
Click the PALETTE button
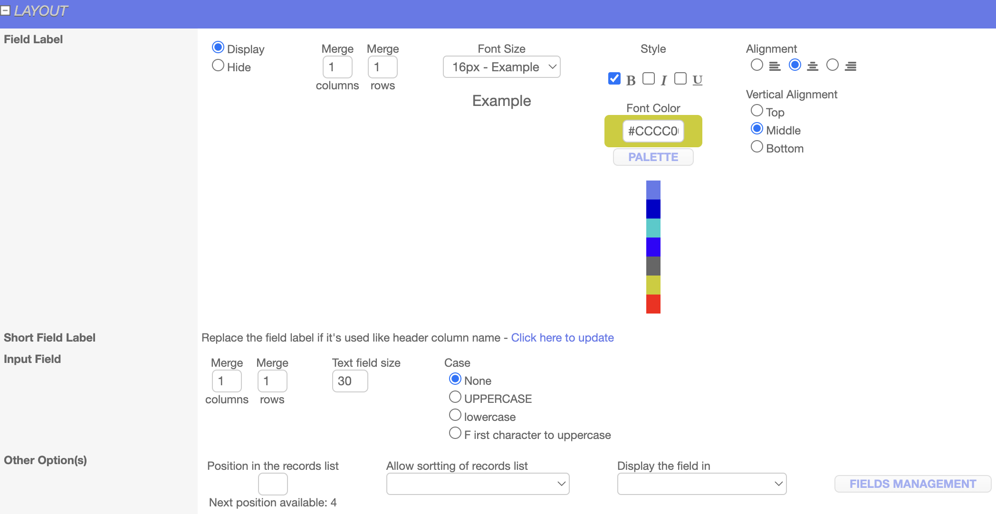[x=653, y=157]
